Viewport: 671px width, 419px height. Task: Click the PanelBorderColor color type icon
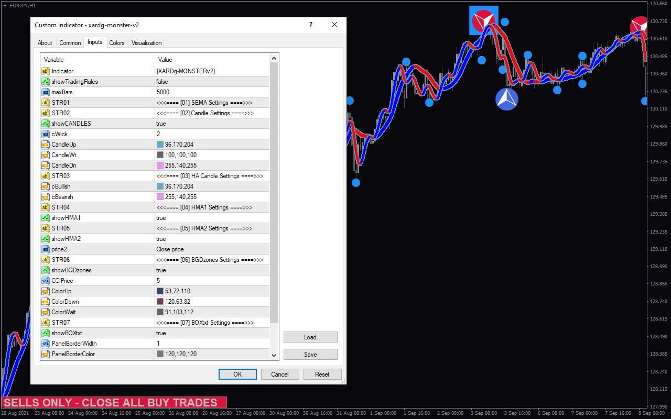45,354
